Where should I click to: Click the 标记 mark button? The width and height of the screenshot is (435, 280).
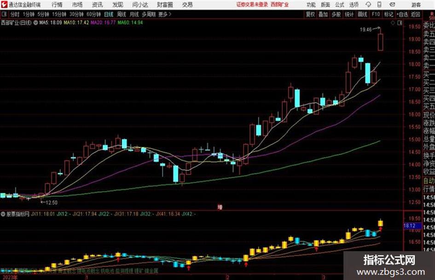pyautogui.click(x=389, y=14)
